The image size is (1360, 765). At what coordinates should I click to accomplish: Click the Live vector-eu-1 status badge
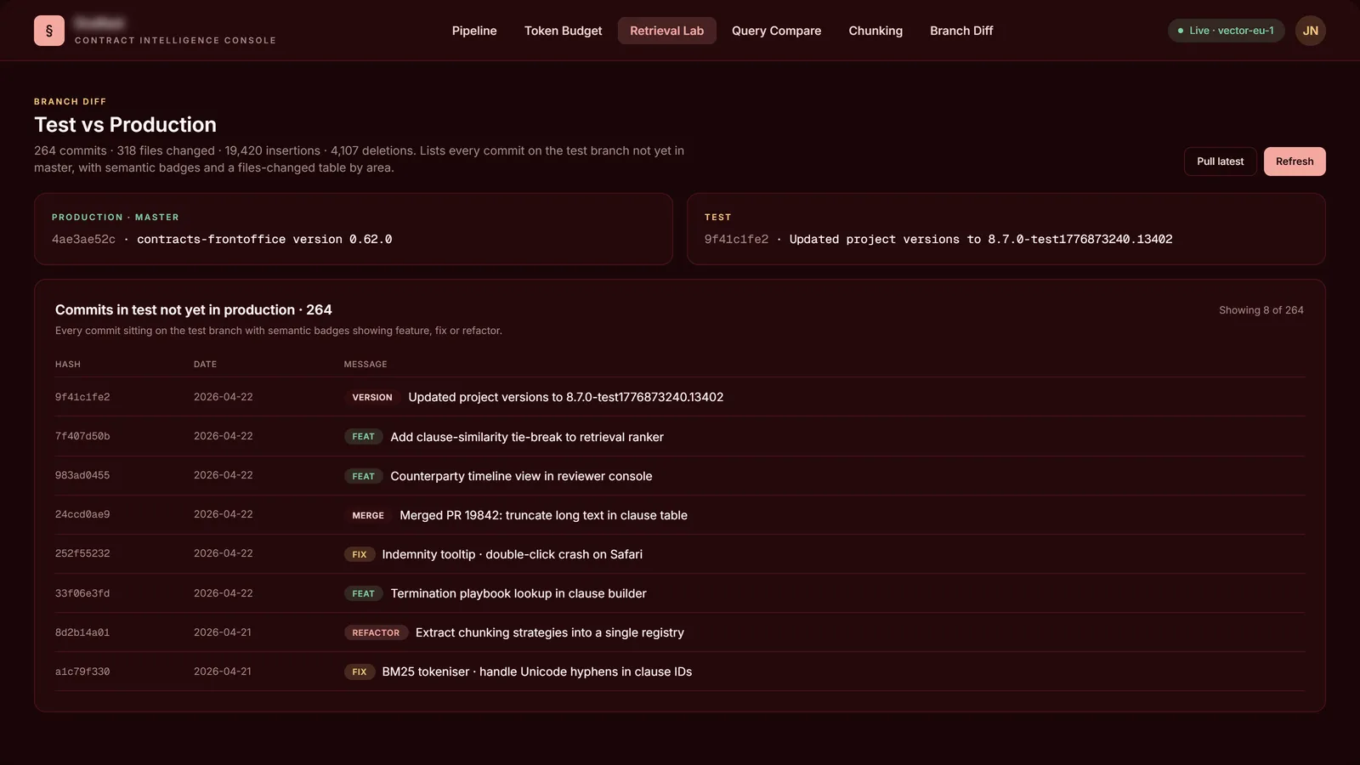[1226, 31]
